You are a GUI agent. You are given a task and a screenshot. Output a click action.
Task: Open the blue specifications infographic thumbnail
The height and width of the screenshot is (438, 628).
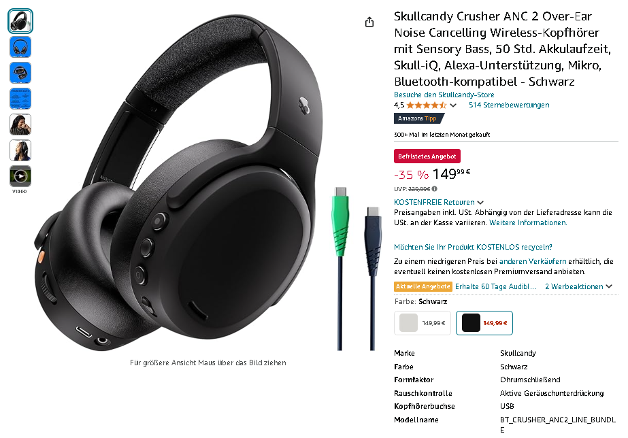(x=20, y=99)
